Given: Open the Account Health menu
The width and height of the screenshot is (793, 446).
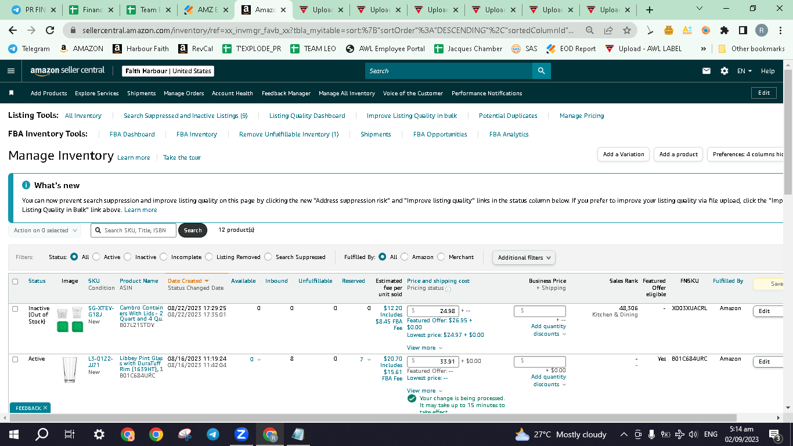Looking at the screenshot, I should point(232,93).
